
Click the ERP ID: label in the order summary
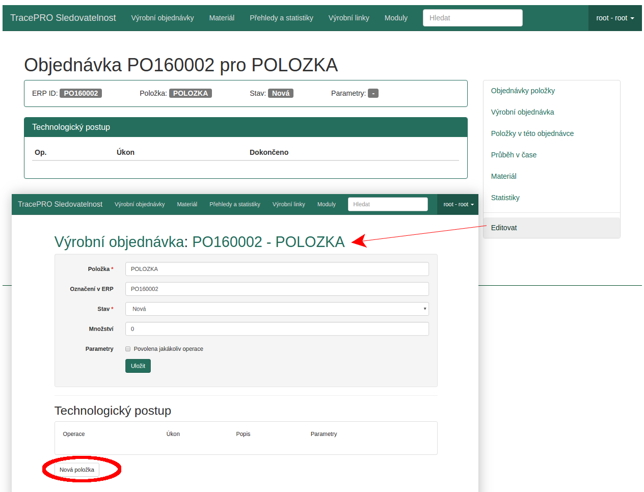(x=45, y=93)
